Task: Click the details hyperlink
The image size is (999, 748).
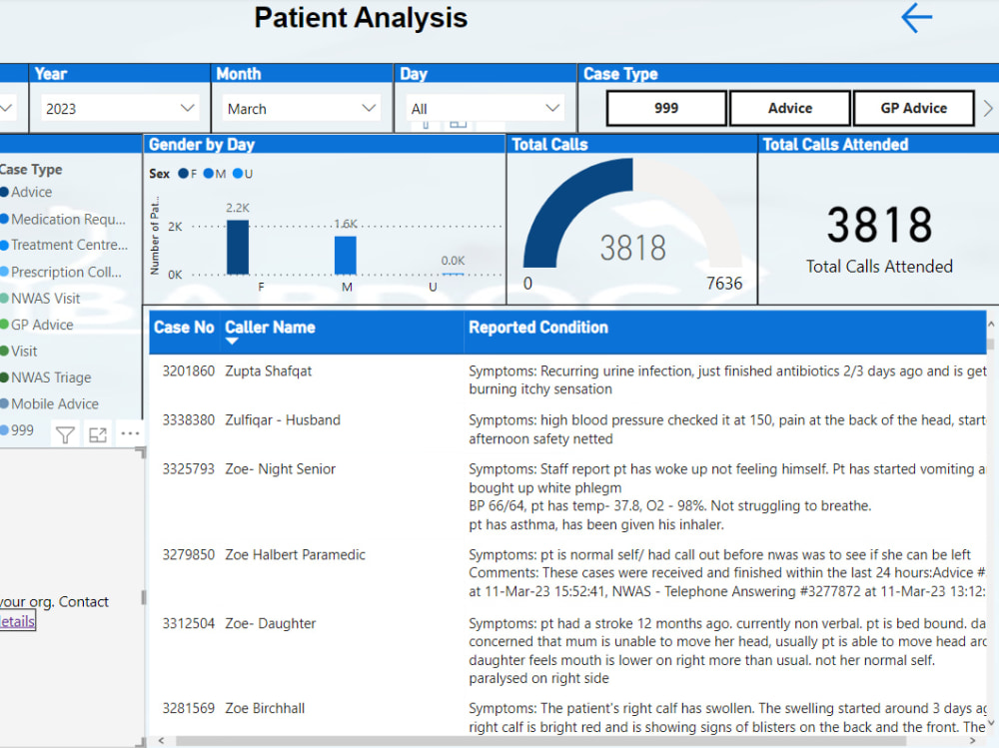Action: [15, 620]
